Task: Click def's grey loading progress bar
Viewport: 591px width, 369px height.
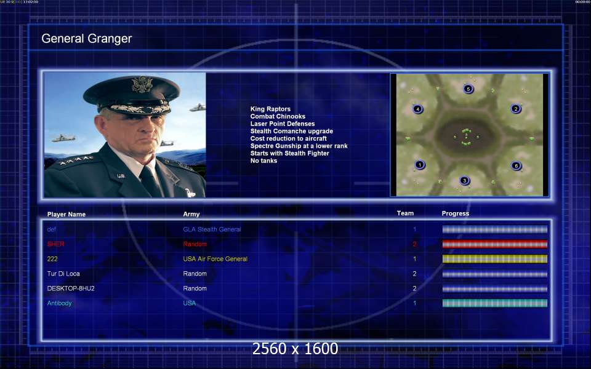Action: (494, 229)
